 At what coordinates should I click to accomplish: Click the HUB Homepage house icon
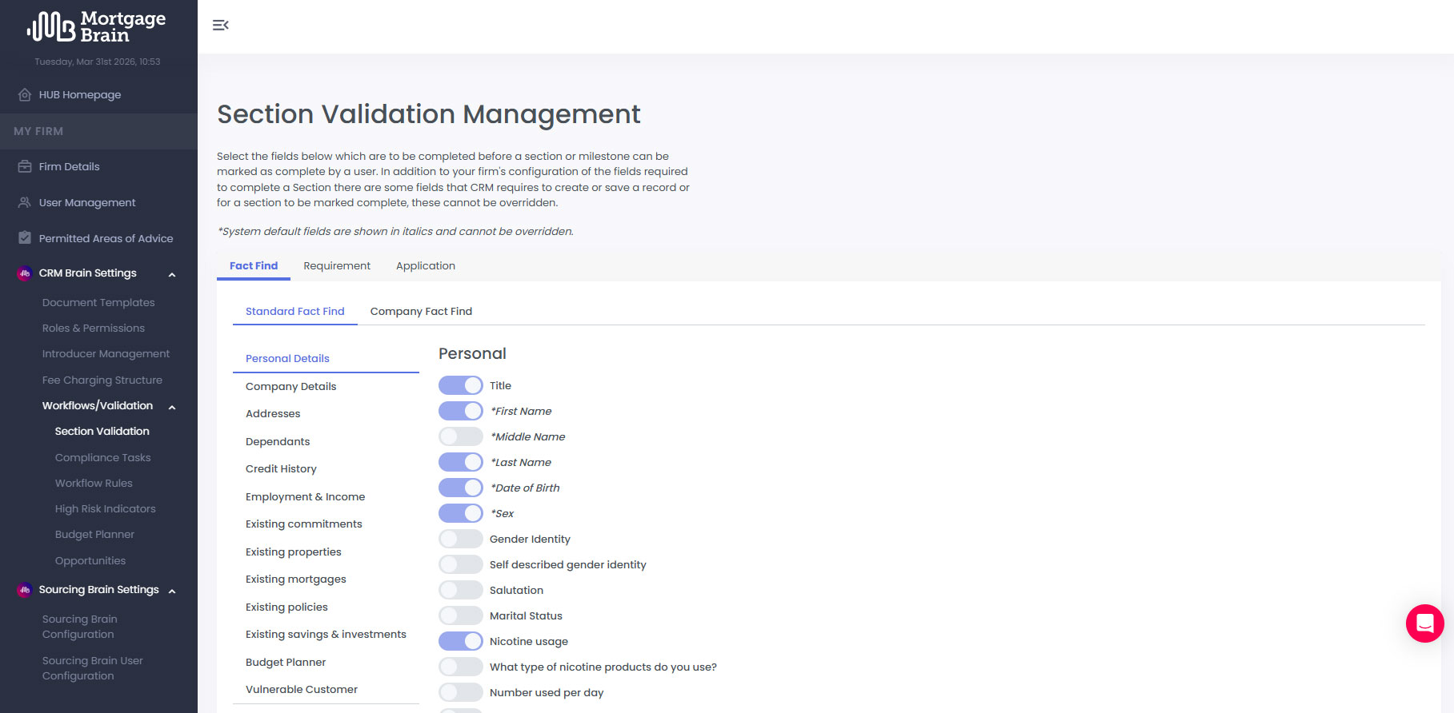click(25, 94)
